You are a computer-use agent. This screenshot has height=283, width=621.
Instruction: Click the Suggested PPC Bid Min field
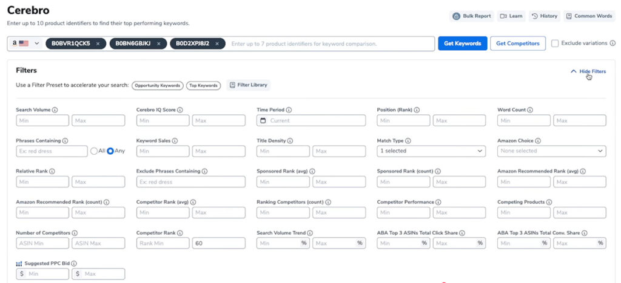[42, 274]
